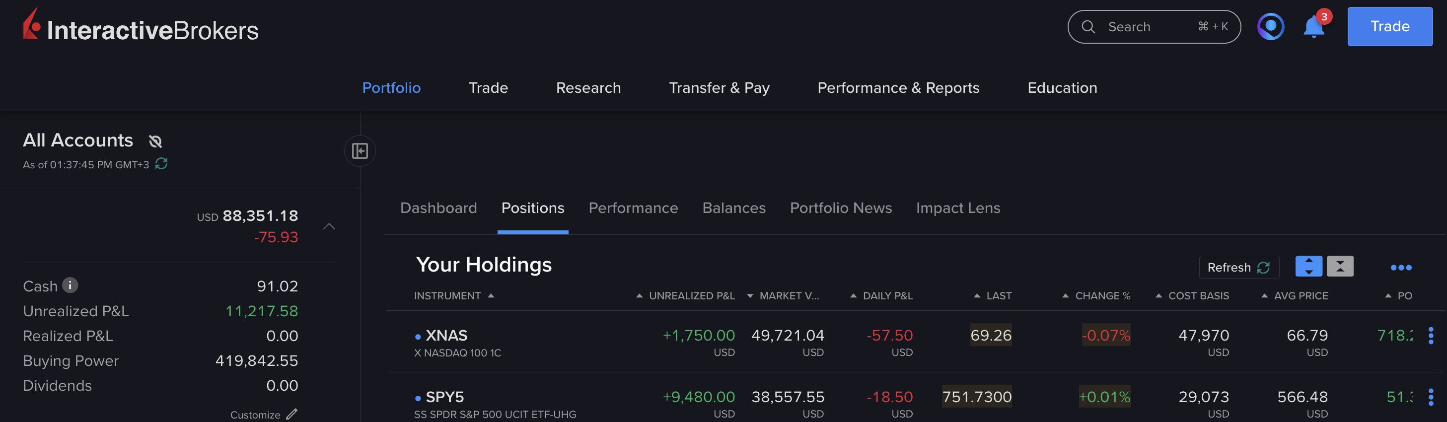
Task: Open the Portfolio News tab
Action: tap(840, 208)
